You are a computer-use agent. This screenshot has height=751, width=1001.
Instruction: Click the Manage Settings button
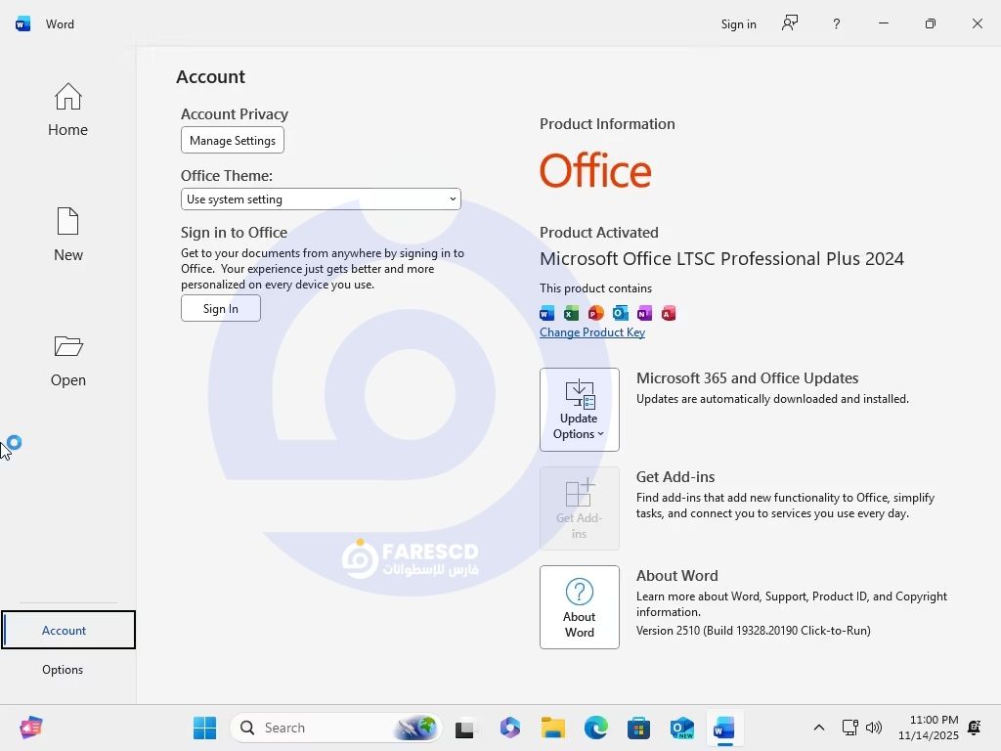point(233,141)
